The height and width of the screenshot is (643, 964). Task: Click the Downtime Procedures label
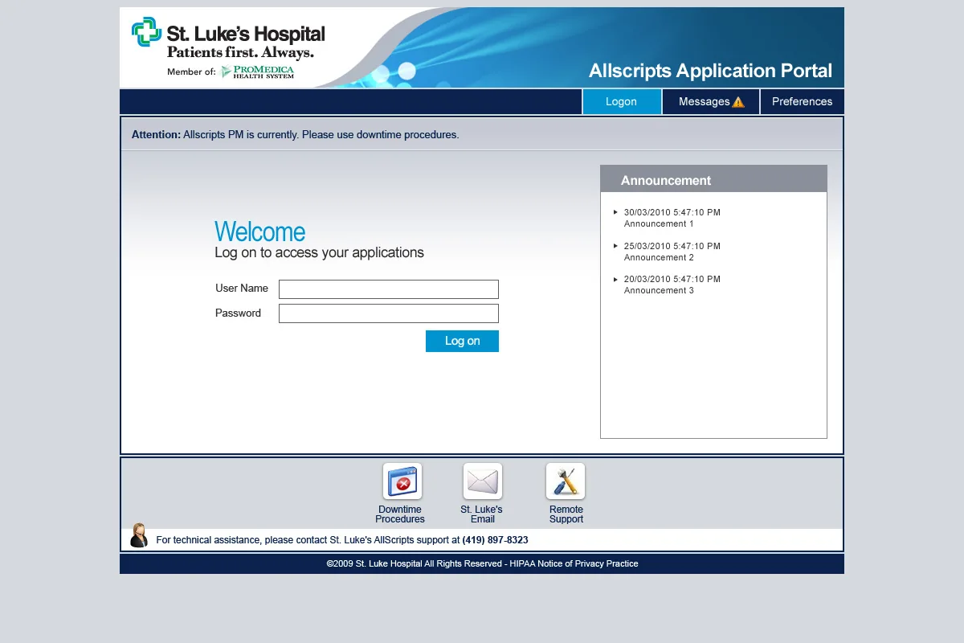point(400,514)
